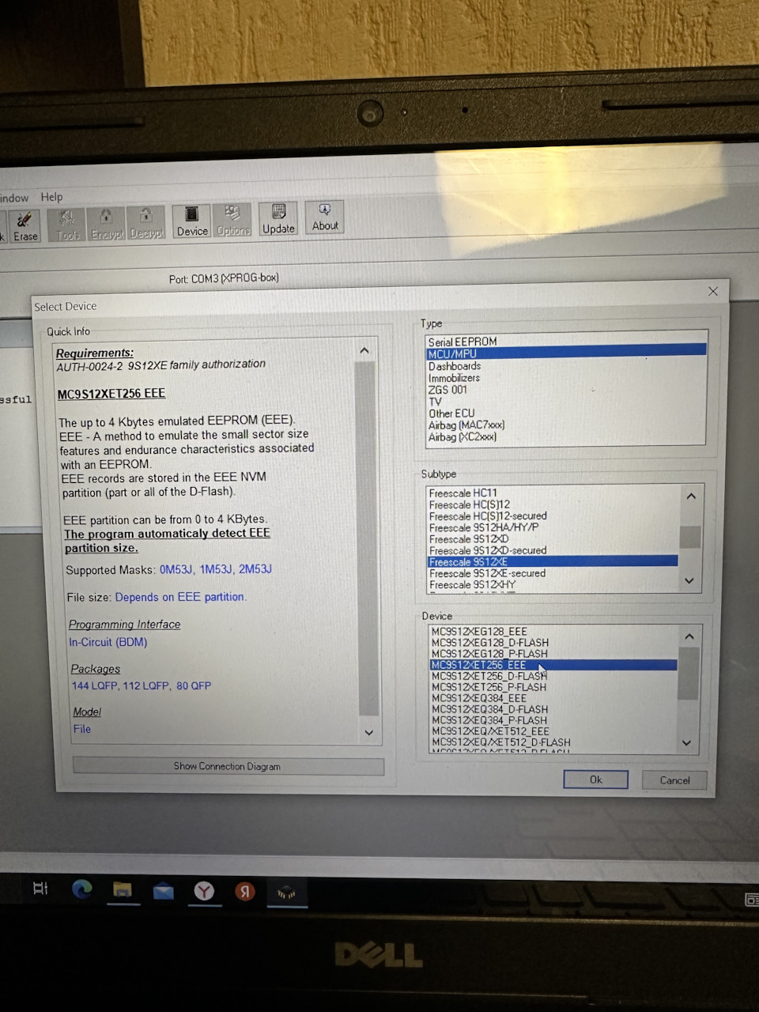Click Subtype list scrollbar thumb
Screen dimensions: 759x1012
(x=690, y=537)
